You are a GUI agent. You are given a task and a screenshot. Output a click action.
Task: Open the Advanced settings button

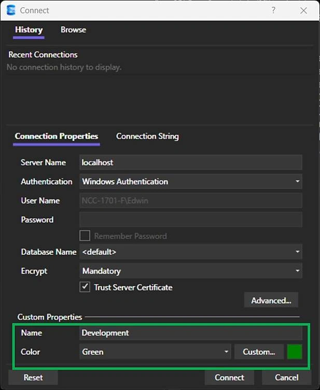(271, 300)
